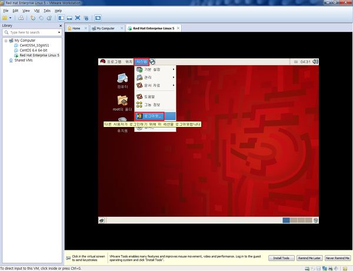Click the guest network status tray icon
This screenshot has width=353, height=271.
coord(296,62)
